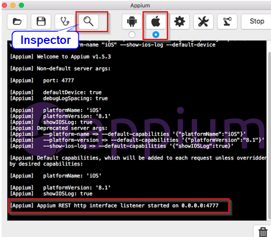Click the --show-ios-log deprecated args line

tap(122, 146)
